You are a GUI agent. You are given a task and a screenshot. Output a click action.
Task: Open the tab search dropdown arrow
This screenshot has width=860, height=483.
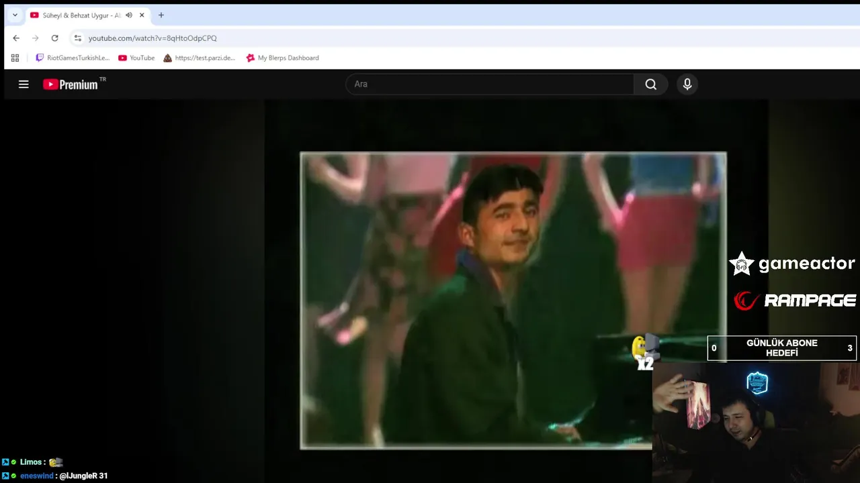pyautogui.click(x=15, y=15)
